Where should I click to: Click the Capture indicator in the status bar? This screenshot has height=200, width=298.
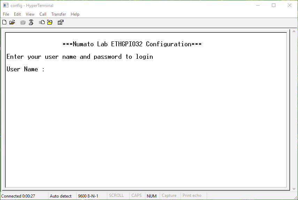click(169, 196)
